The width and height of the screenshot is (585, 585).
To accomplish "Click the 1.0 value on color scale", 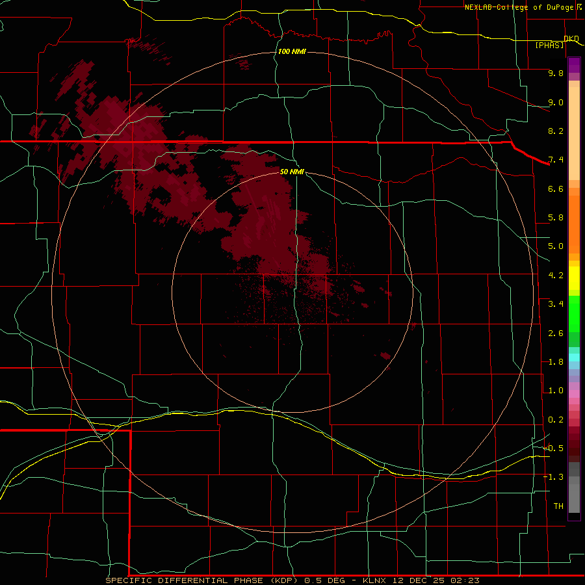I will [x=556, y=391].
